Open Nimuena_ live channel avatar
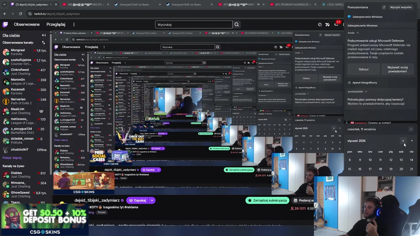The image size is (420, 236). 6,185
